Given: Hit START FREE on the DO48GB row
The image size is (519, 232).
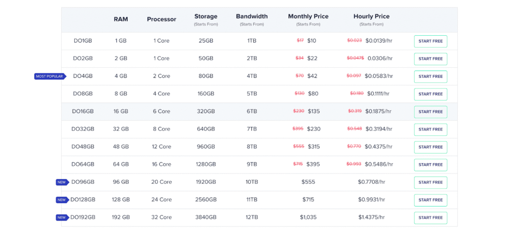Looking at the screenshot, I should pyautogui.click(x=430, y=147).
